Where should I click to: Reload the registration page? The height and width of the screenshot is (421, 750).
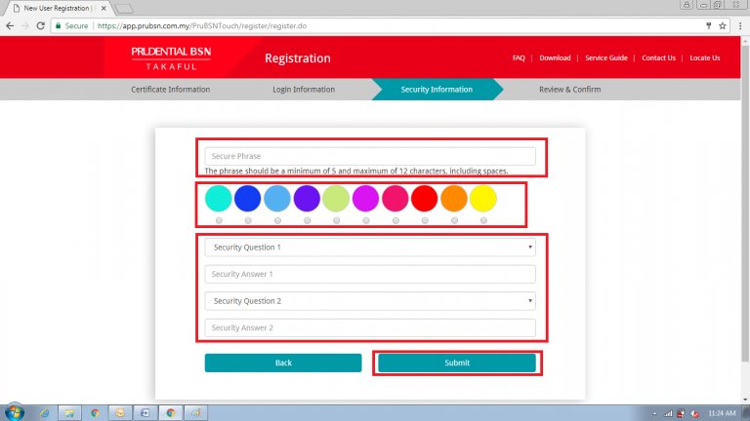click(40, 24)
